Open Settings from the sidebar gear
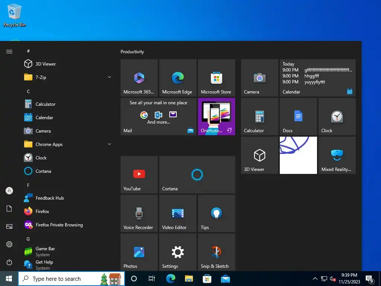This screenshot has width=381, height=286. click(9, 244)
